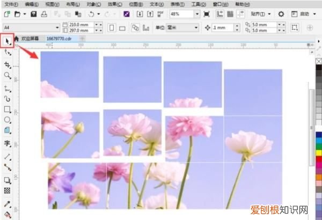Select the Zoom magnifier tool
The image size is (322, 220).
[8, 76]
